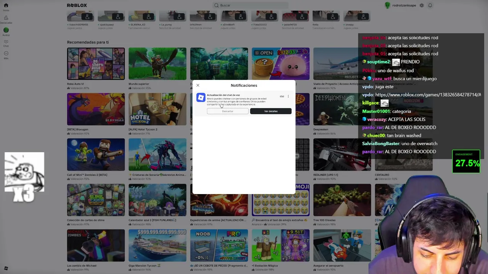
Task: Add Flaka00002 as friend
Action: (x=271, y=17)
